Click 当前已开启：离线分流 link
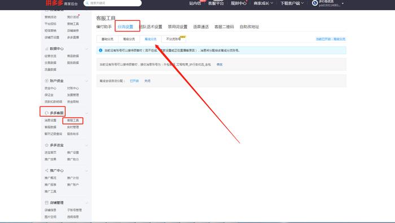Image resolution: width=395 pixels, height=223 pixels. pyautogui.click(x=331, y=39)
